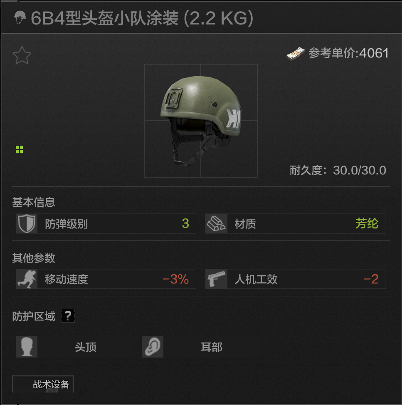This screenshot has height=405, width=402.
Task: Click the 人机工效 -2 row
Action: click(296, 279)
